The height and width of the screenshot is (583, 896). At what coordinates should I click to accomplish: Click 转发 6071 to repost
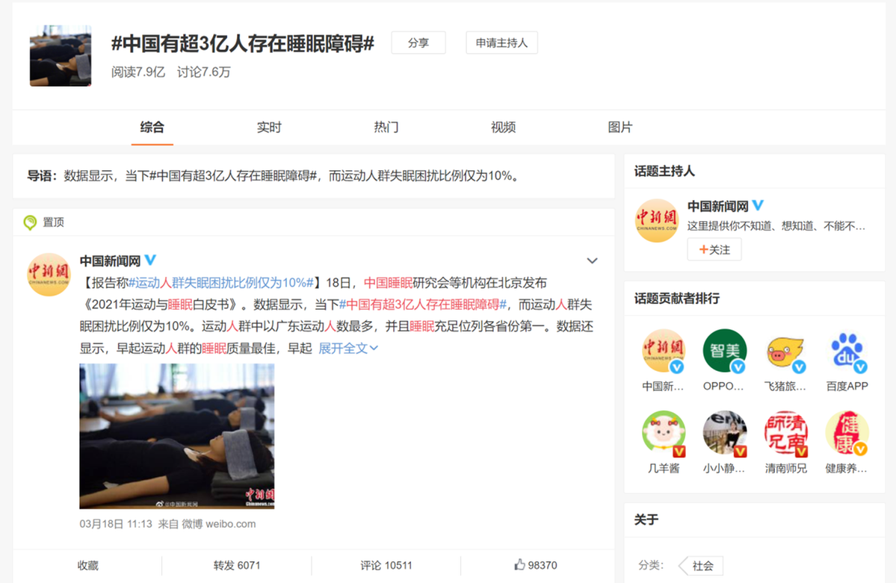pos(237,565)
